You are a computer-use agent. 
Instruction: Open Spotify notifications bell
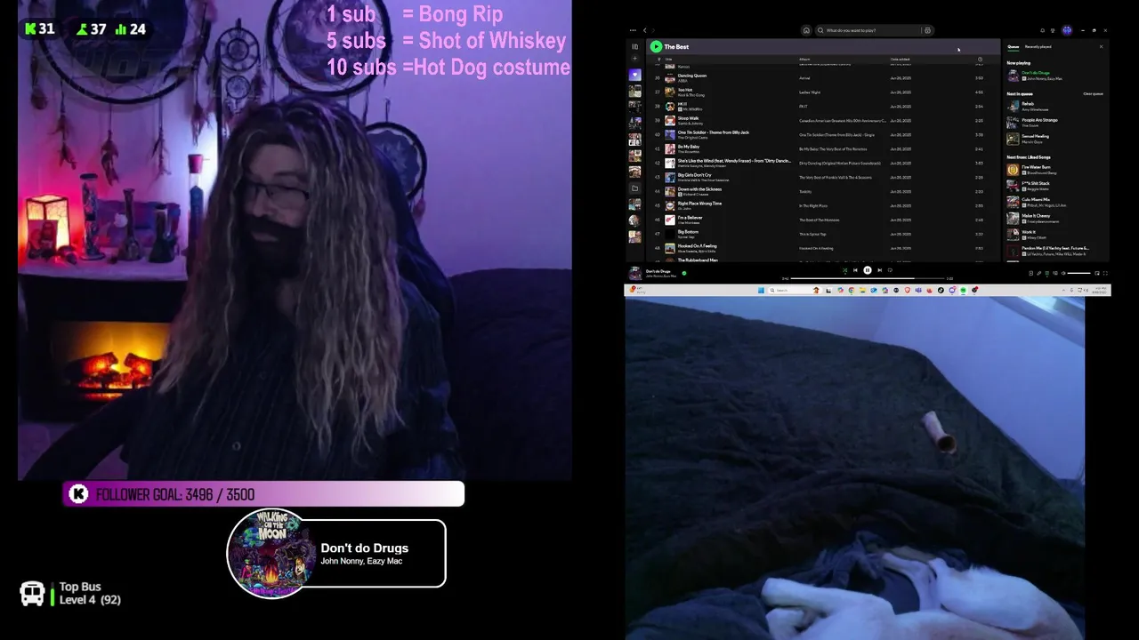[x=1042, y=30]
